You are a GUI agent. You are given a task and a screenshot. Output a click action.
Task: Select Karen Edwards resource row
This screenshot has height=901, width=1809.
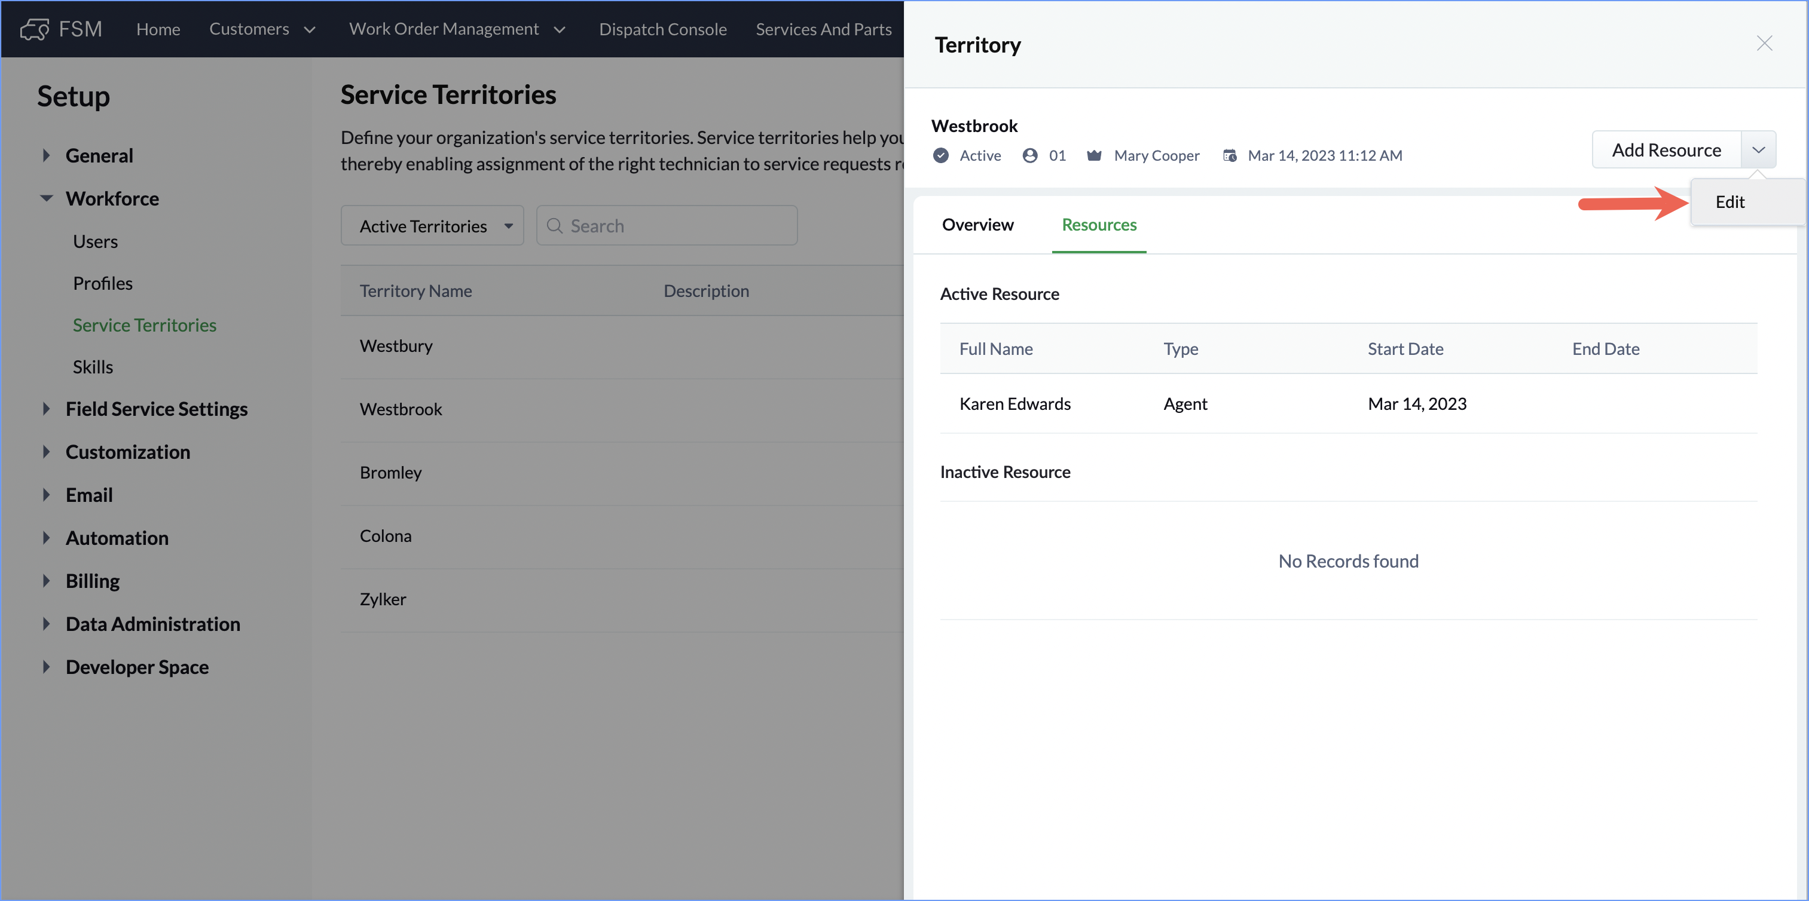coord(1014,403)
